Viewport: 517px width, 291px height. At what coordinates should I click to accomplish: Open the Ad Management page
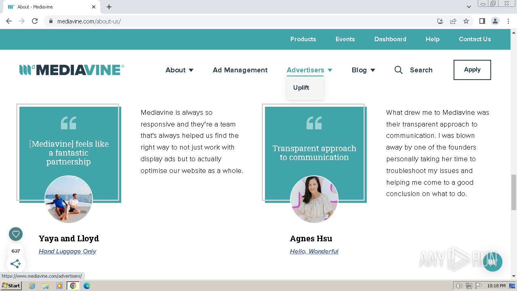coord(240,70)
